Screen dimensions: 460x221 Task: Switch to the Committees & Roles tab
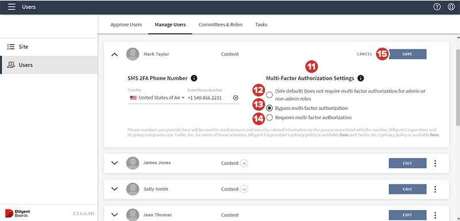pyautogui.click(x=220, y=25)
